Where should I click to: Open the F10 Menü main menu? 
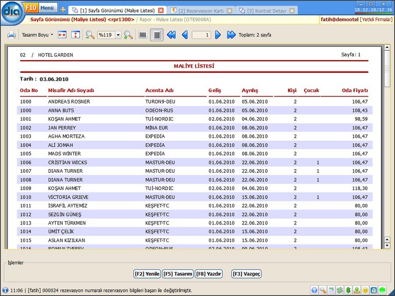click(x=40, y=8)
